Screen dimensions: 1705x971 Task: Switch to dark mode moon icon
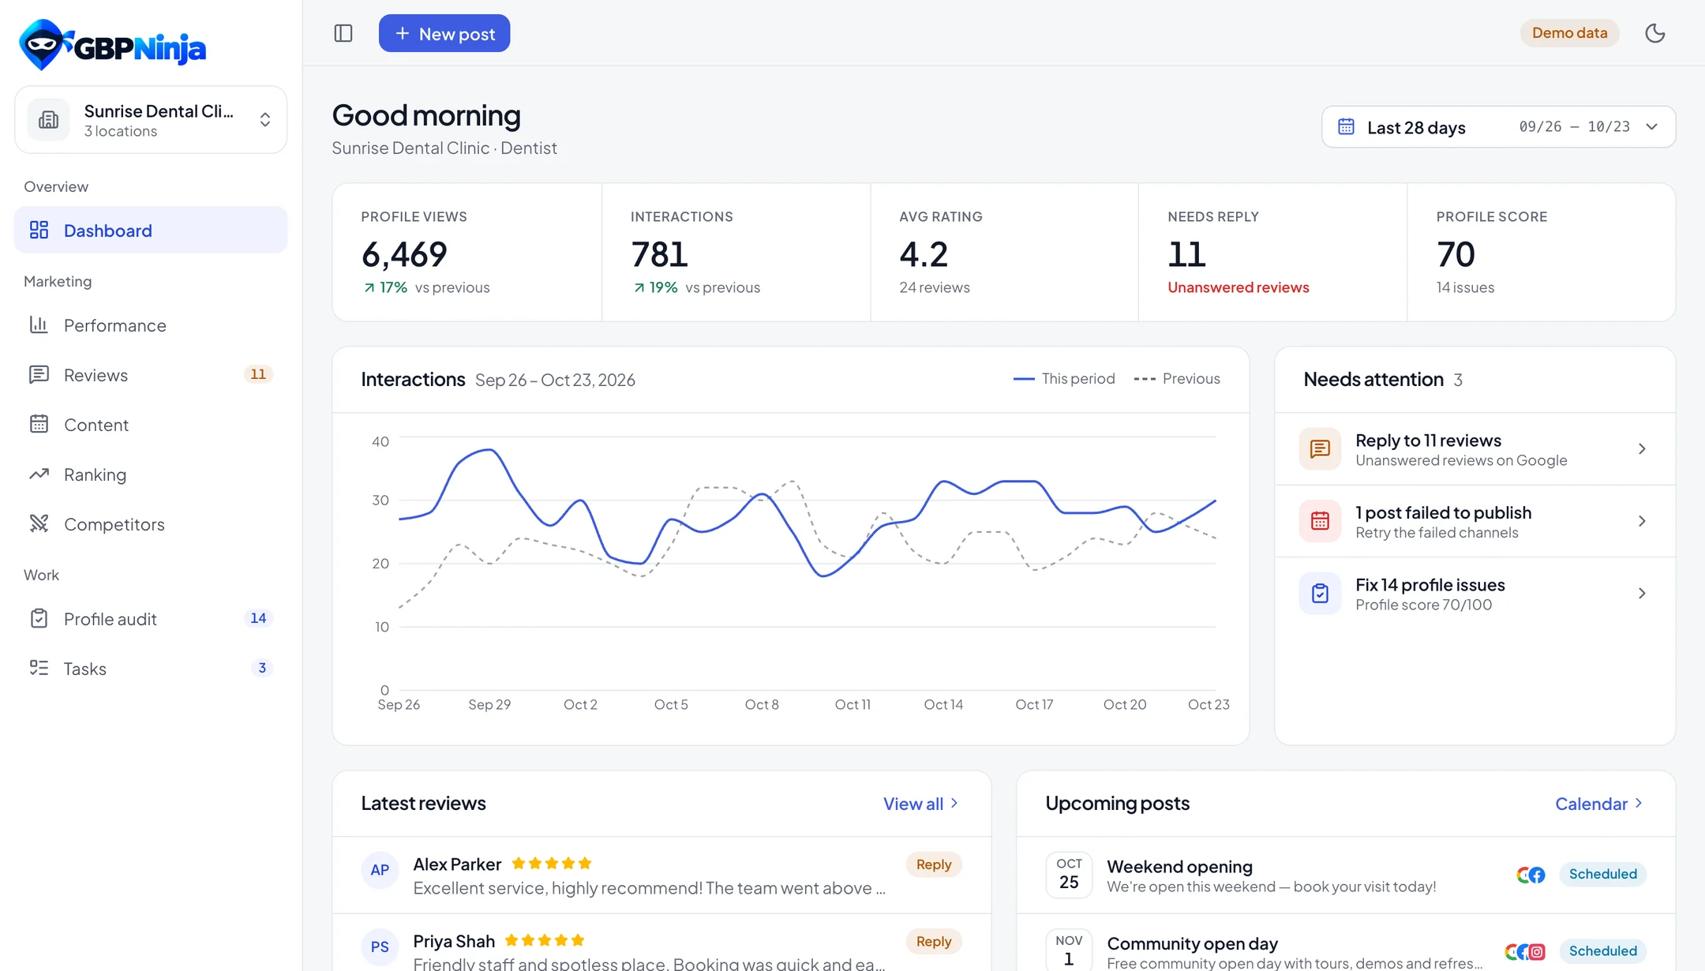point(1655,33)
